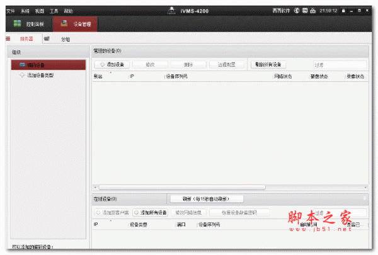The image size is (378, 255).
Task: Click the lock icon in title bar
Action: click(343, 11)
